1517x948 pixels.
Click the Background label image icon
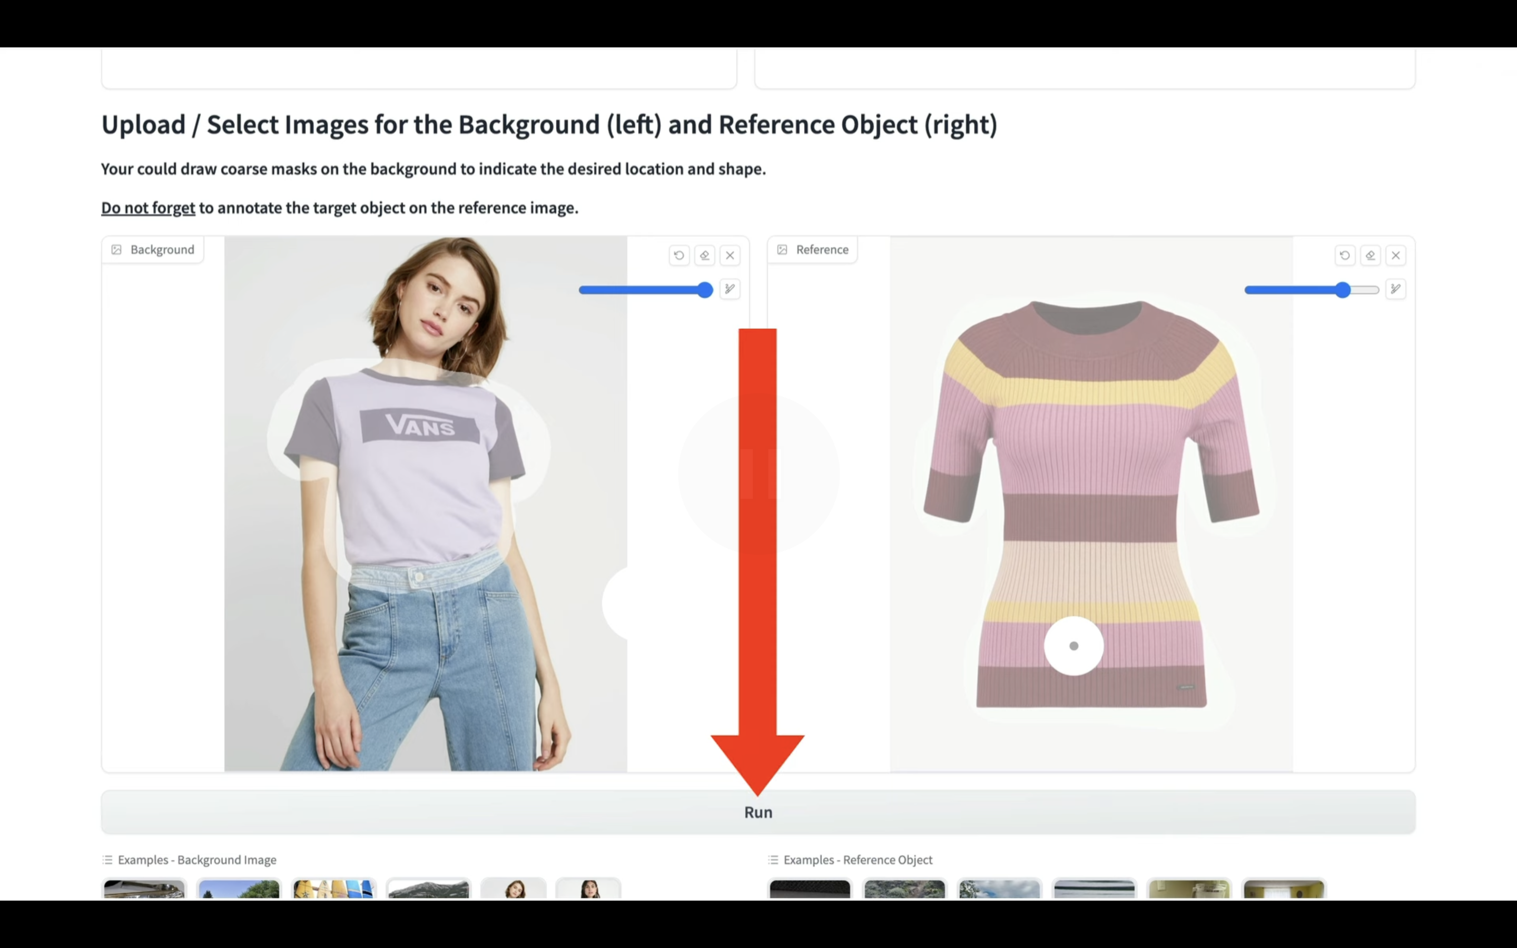pyautogui.click(x=116, y=250)
